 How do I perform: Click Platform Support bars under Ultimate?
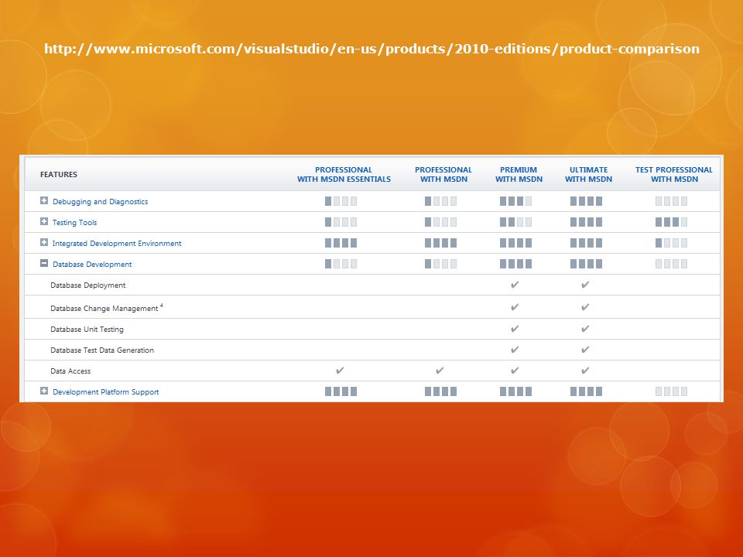(x=586, y=391)
